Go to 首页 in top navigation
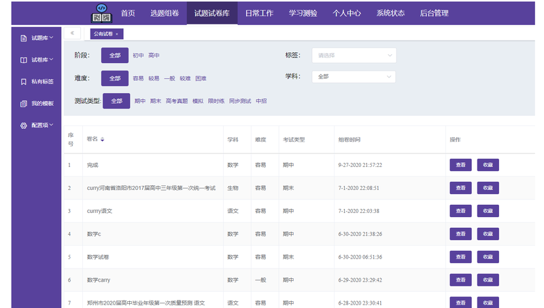Image resolution: width=544 pixels, height=308 pixels. (128, 13)
